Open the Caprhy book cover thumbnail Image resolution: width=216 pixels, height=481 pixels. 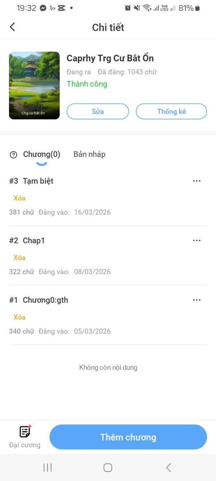click(x=34, y=86)
